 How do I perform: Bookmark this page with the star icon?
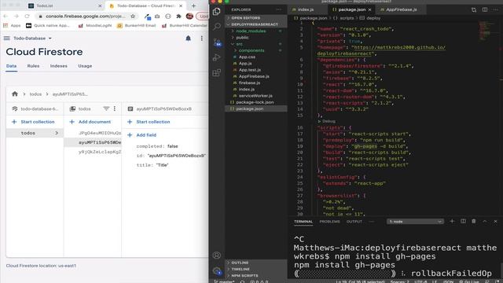point(133,16)
